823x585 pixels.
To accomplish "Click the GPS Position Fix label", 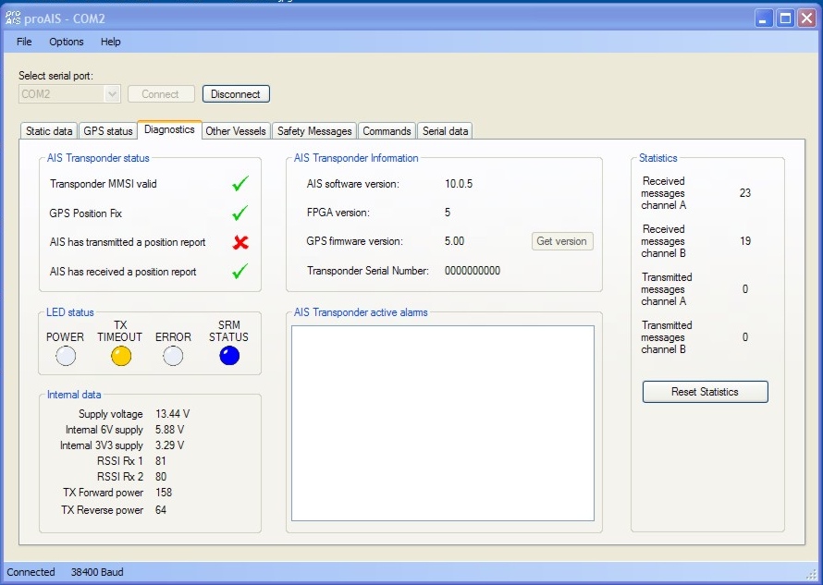I will point(86,213).
